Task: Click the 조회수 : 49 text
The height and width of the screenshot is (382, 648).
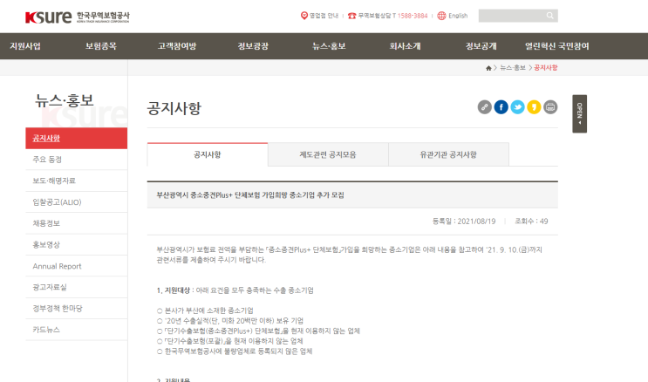Action: pyautogui.click(x=531, y=222)
